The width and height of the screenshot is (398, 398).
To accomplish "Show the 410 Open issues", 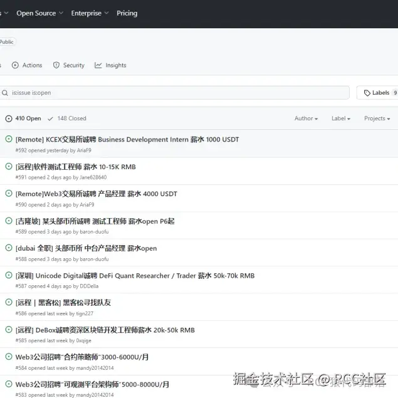I will (x=23, y=118).
